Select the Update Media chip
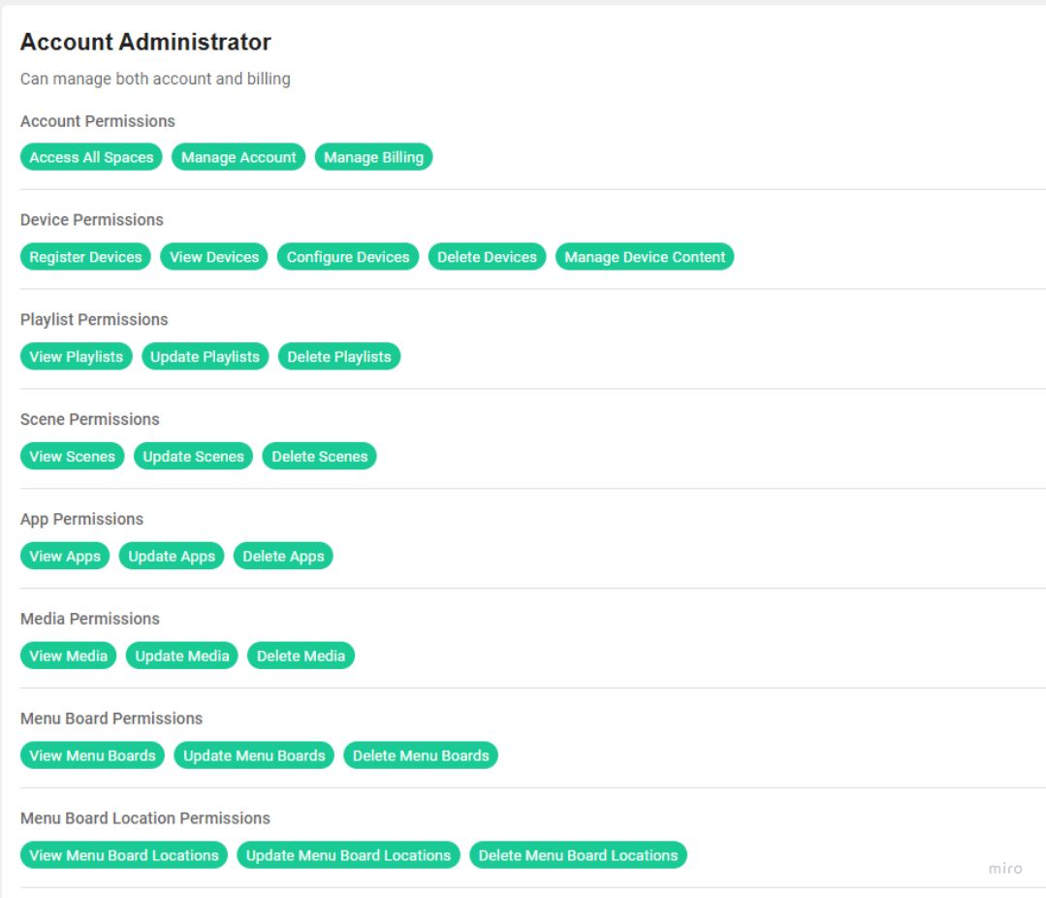1046x898 pixels. pyautogui.click(x=181, y=656)
